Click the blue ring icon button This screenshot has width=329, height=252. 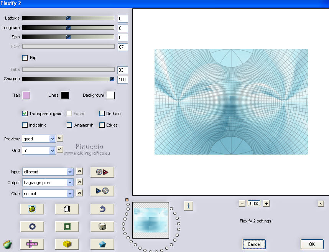(32, 226)
